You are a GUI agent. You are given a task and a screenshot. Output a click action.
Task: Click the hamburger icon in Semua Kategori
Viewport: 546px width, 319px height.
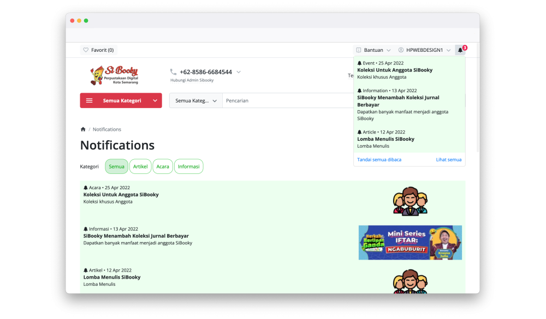point(90,101)
